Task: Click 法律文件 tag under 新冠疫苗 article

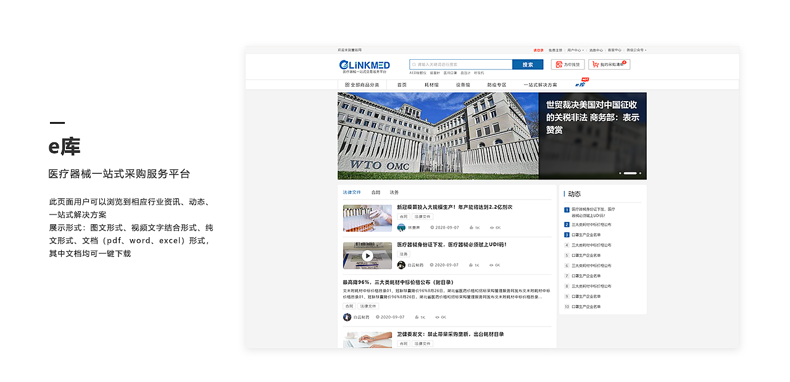Action: pyautogui.click(x=423, y=217)
